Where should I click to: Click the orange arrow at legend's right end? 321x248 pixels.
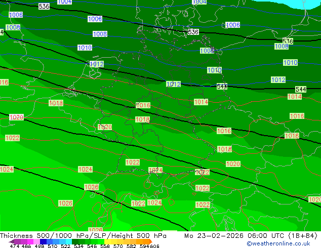(150, 241)
